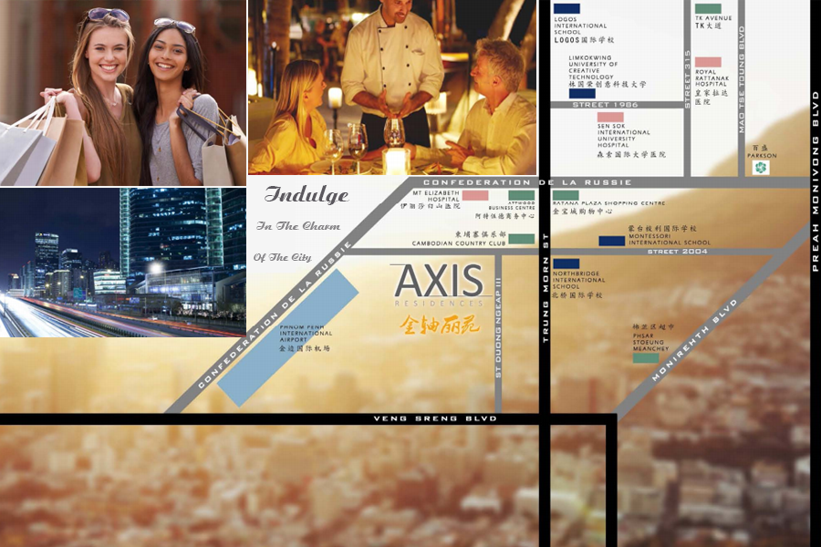Click the Street 2004 road label
The image size is (821, 547).
coord(677,251)
